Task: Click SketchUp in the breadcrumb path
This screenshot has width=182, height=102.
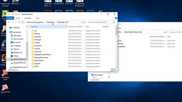Action: 50,22
